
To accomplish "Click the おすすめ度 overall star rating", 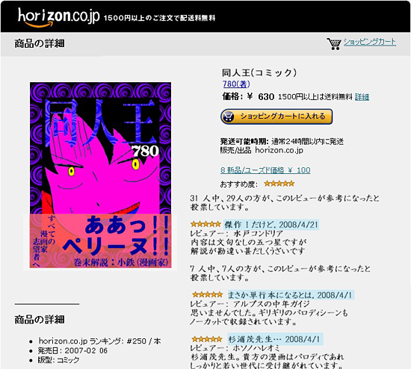I will tap(279, 184).
